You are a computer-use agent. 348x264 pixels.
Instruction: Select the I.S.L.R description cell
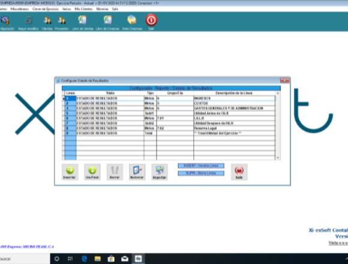pyautogui.click(x=235, y=118)
